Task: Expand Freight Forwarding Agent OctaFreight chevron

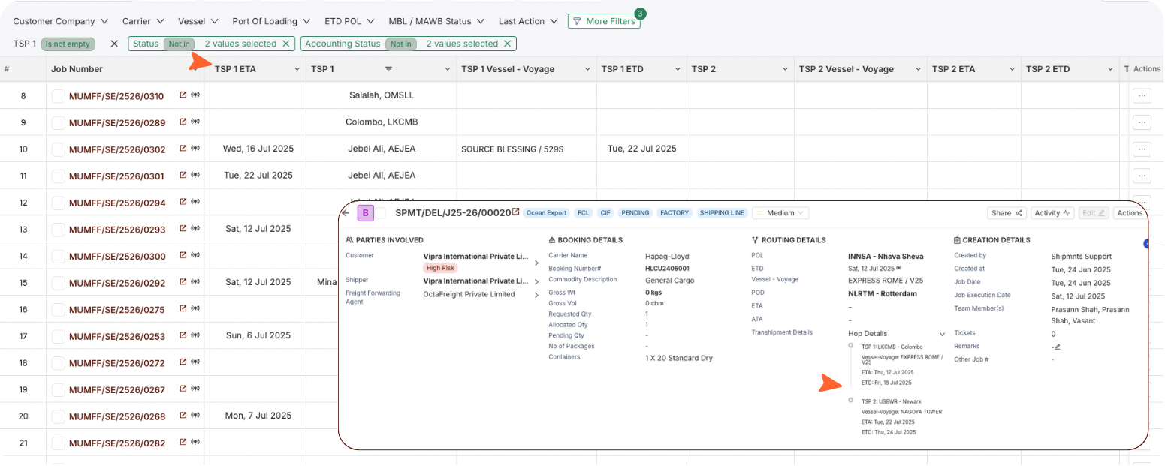Action: [x=536, y=295]
